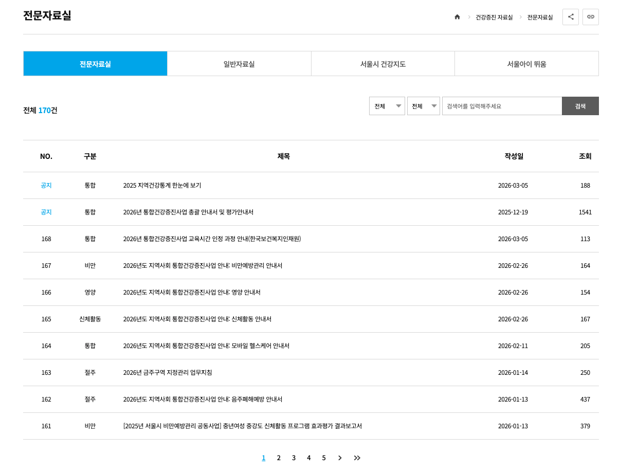The width and height of the screenshot is (638, 471).
Task: Click inside the search keyword input field
Action: tap(502, 106)
